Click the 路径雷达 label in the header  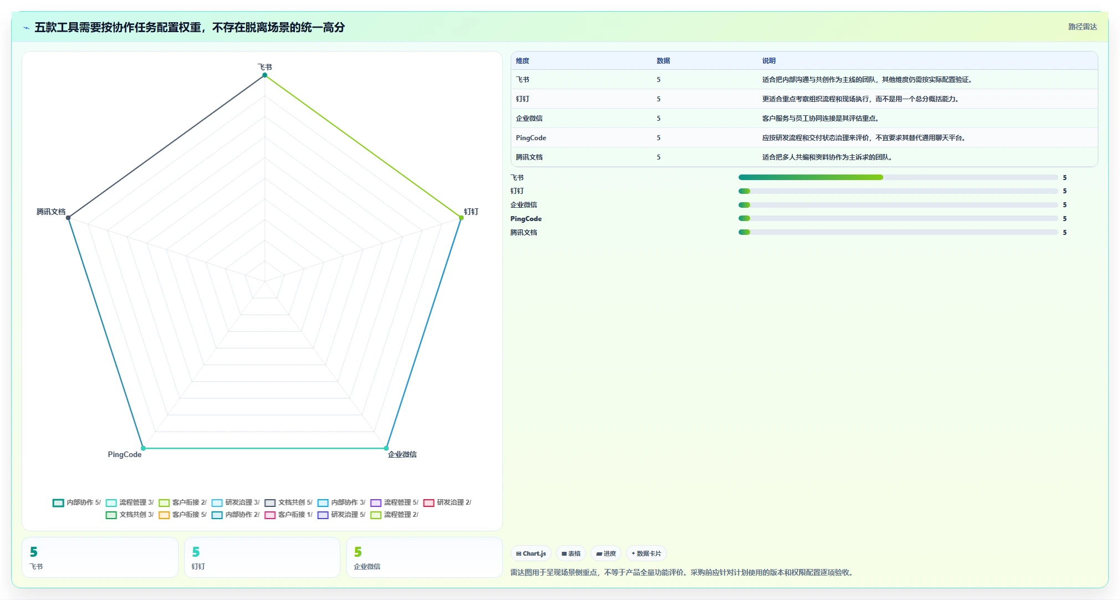[x=1082, y=27]
